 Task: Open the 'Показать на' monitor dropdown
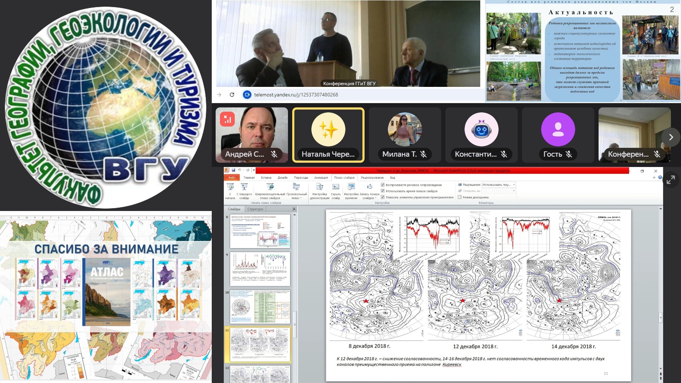tap(498, 191)
